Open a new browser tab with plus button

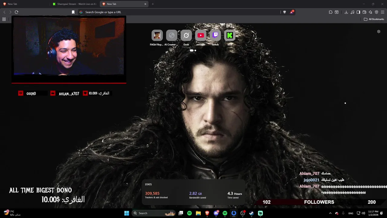pyautogui.click(x=153, y=4)
